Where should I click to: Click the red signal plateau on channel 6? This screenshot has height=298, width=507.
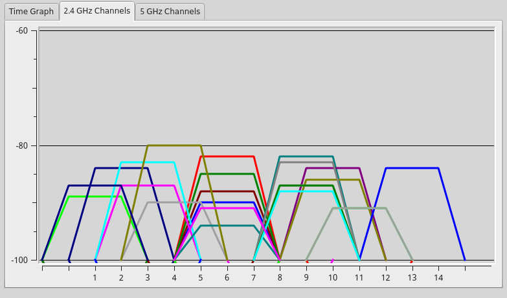227,156
